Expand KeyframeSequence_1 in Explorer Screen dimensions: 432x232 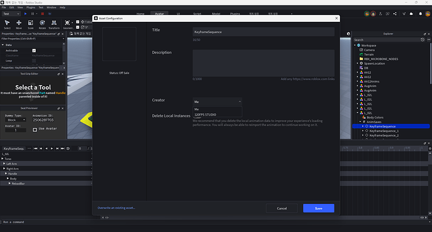point(363,131)
